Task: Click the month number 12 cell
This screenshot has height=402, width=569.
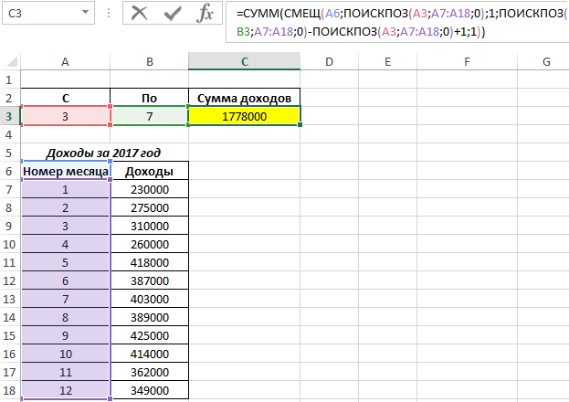Action: click(65, 390)
